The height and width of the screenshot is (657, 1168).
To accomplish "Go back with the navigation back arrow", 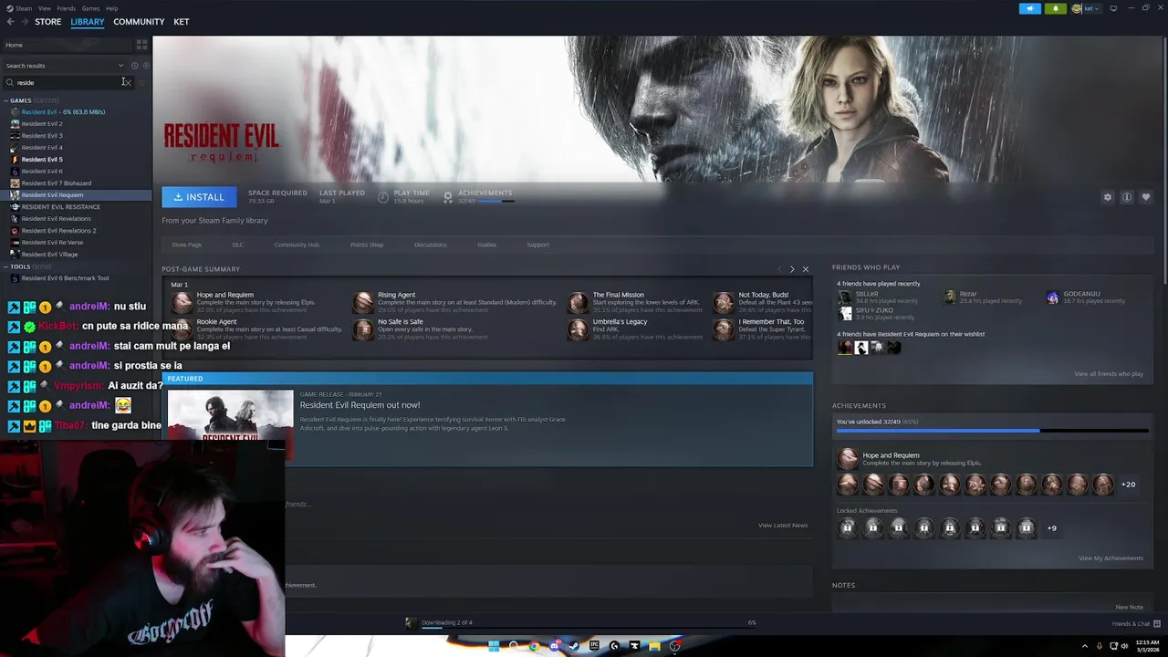I will [10, 22].
